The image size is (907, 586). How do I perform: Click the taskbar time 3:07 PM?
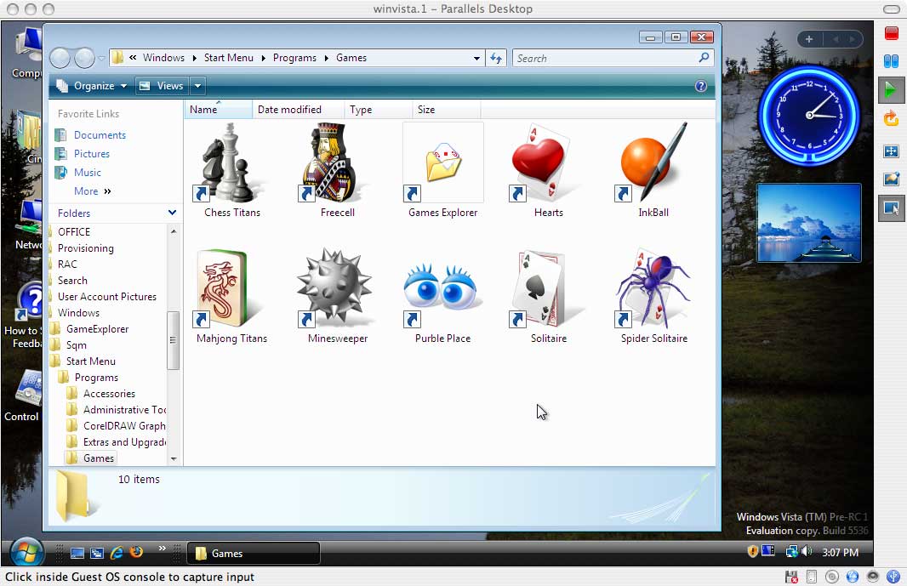pyautogui.click(x=840, y=553)
